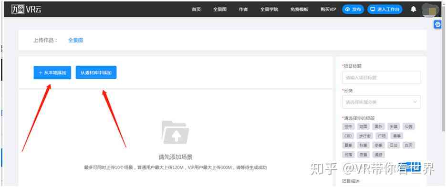Select the 春季 tag
Image resolution: width=446 pixels, height=187 pixels.
396,136
